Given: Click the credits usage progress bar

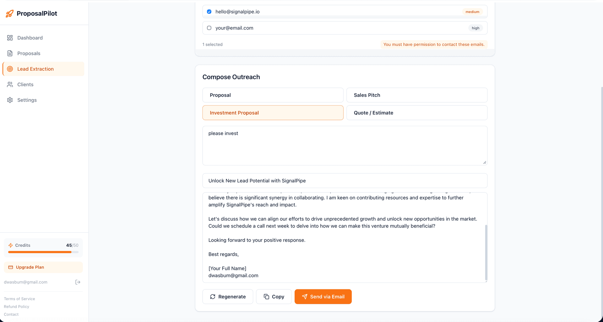Looking at the screenshot, I should click(43, 252).
